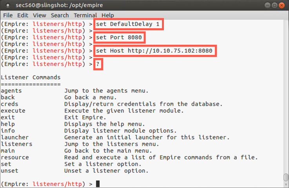Click the '?' command text
Image resolution: width=289 pixels, height=188 pixels.
[x=98, y=64]
